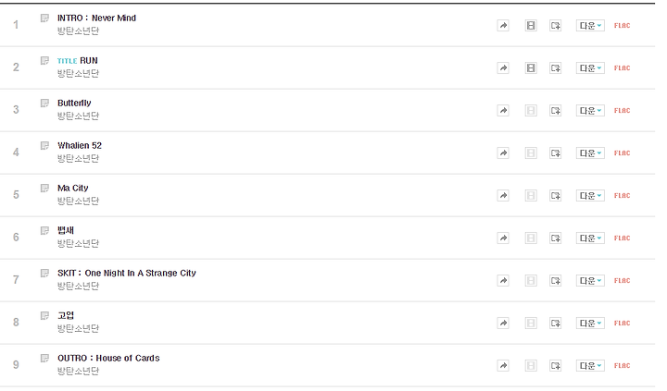Open music video icon for INTRO : Never Mind
Image resolution: width=667 pixels, height=391 pixels.
(531, 26)
